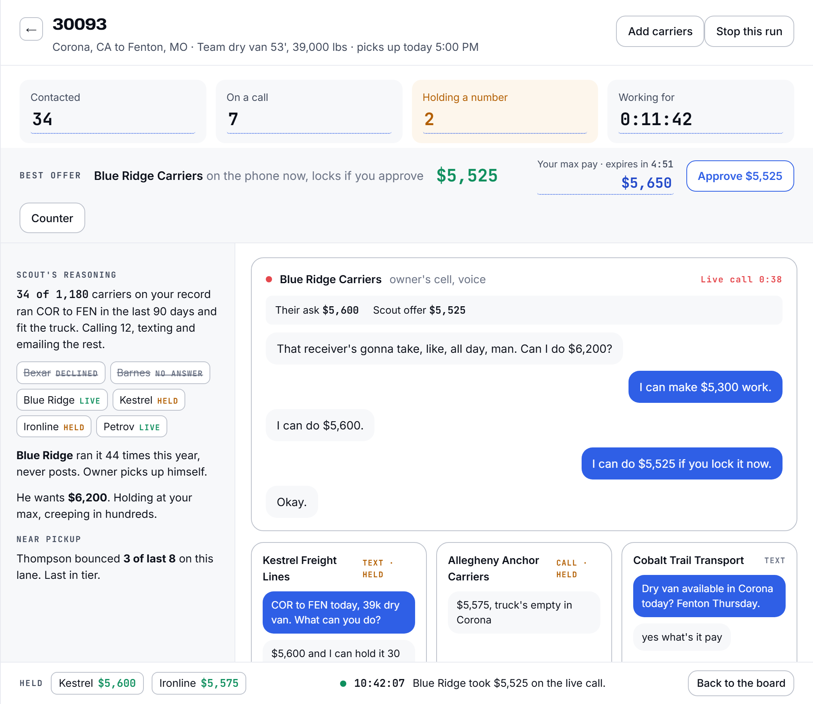Select the Barnes no answer chip

tap(160, 373)
